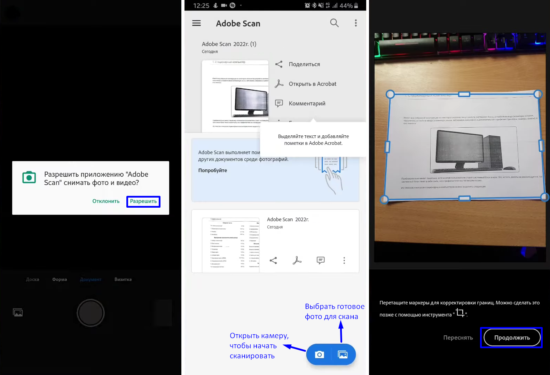Select the bottom-right crop corner marker
The width and height of the screenshot is (550, 375).
click(545, 197)
